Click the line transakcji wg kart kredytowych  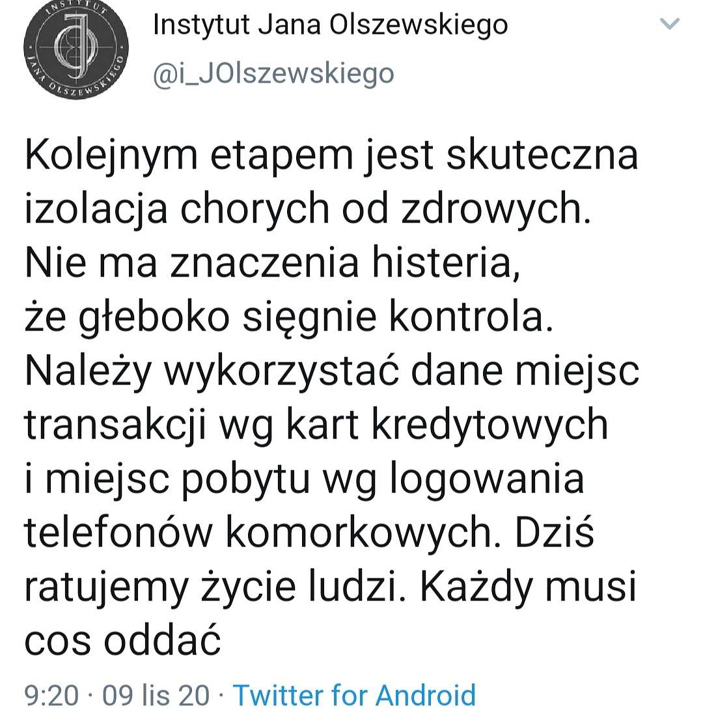pos(316,425)
